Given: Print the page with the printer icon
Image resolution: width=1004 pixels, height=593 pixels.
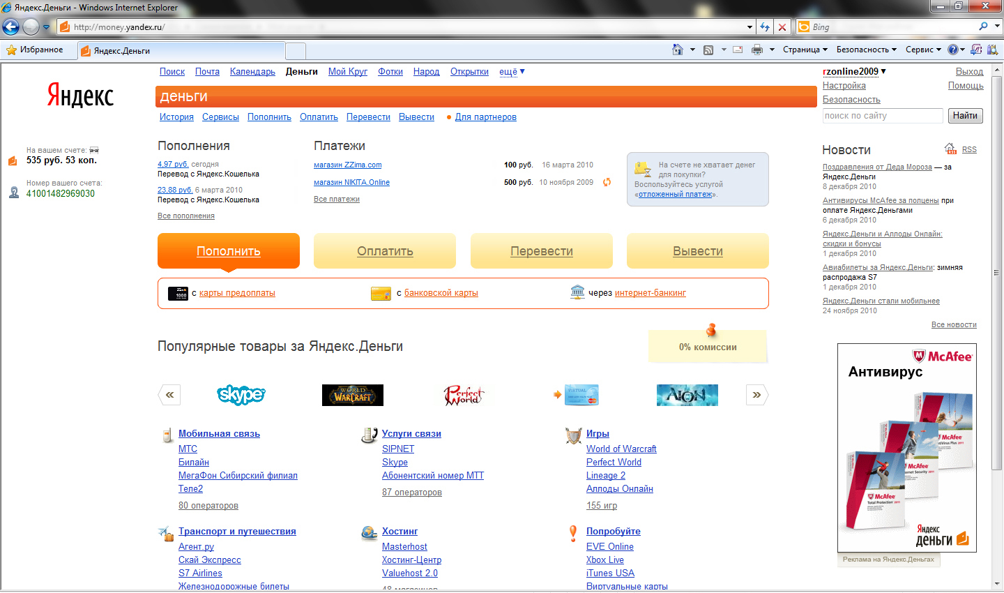Looking at the screenshot, I should point(757,50).
